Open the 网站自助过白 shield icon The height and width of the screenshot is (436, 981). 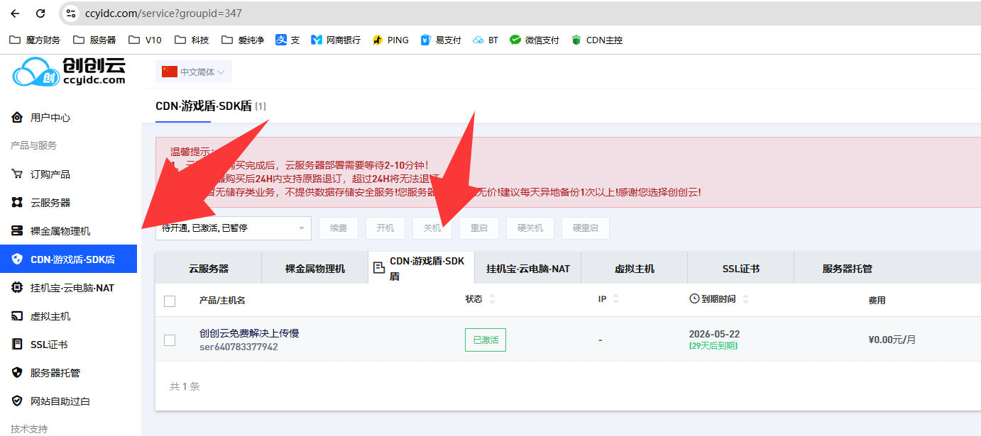click(18, 401)
